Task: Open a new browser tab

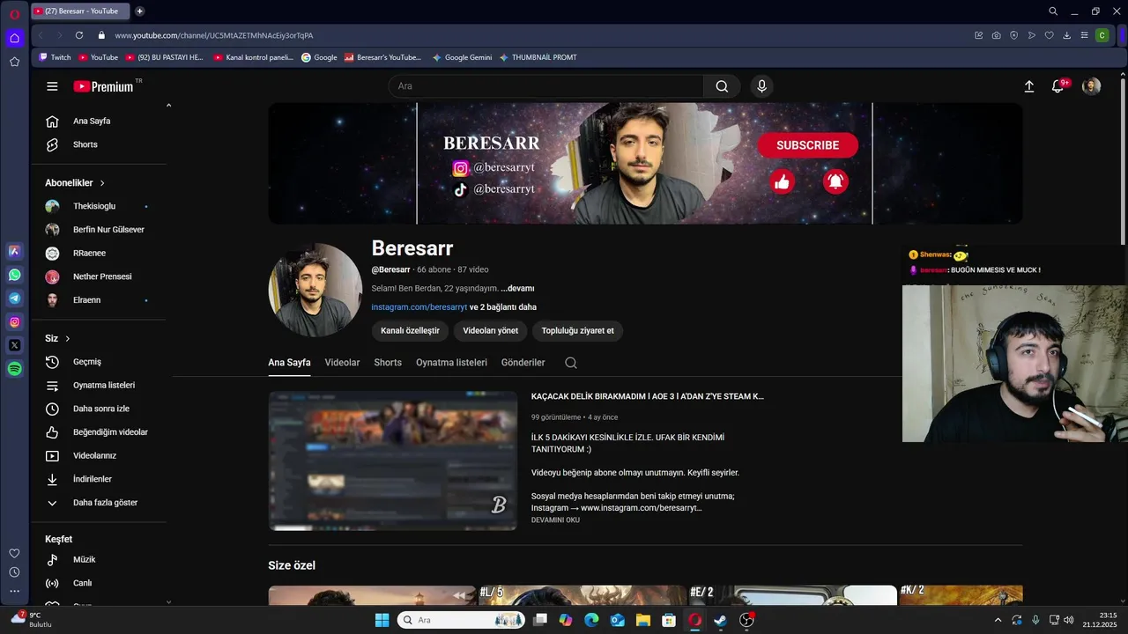Action: tap(139, 11)
